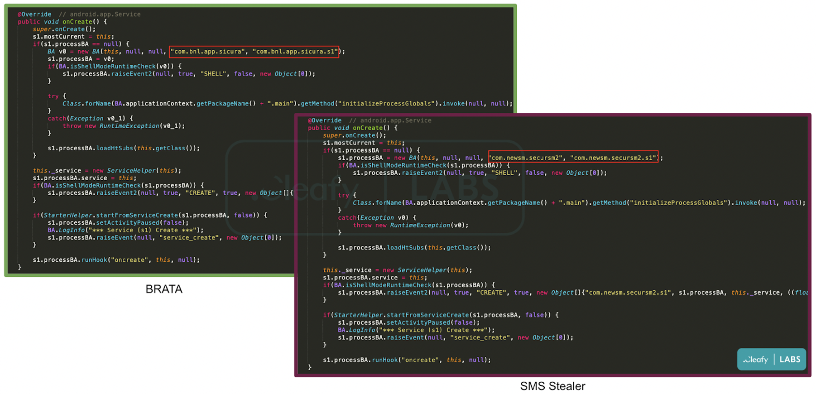
Task: Click "throw new RuntimeException(v0);" line
Action: coord(411,225)
